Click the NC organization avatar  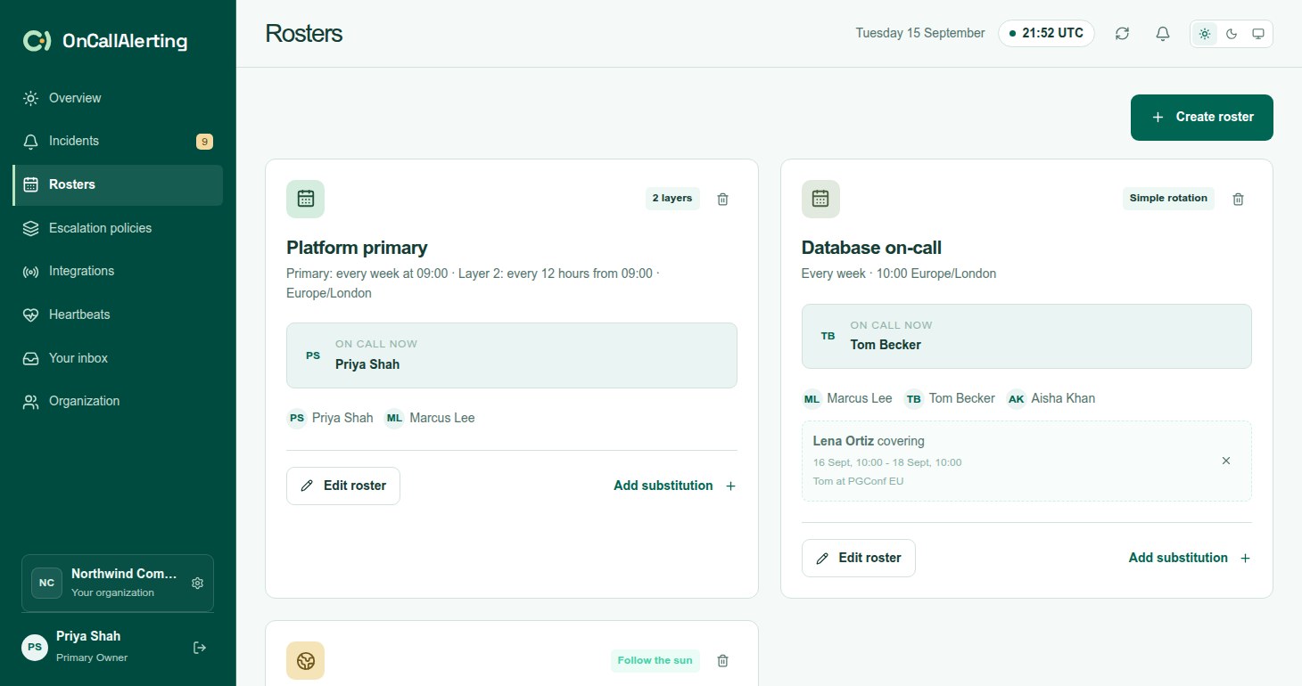pyautogui.click(x=46, y=583)
